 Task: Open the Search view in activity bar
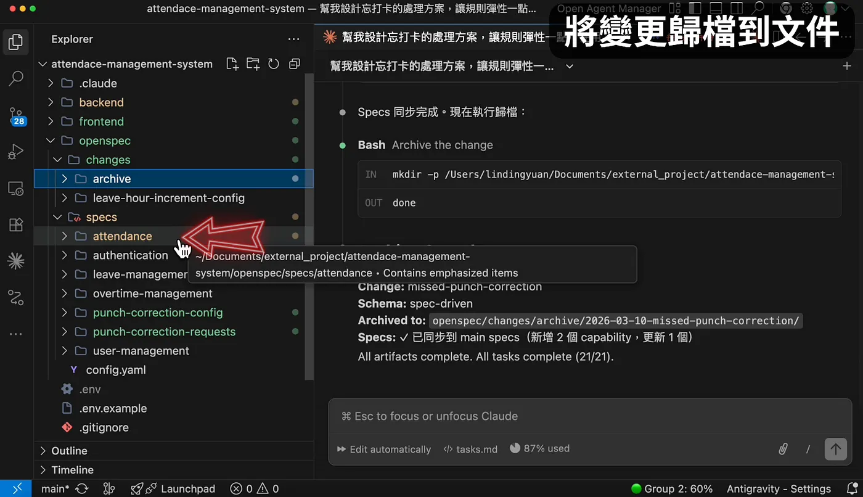pyautogui.click(x=16, y=78)
